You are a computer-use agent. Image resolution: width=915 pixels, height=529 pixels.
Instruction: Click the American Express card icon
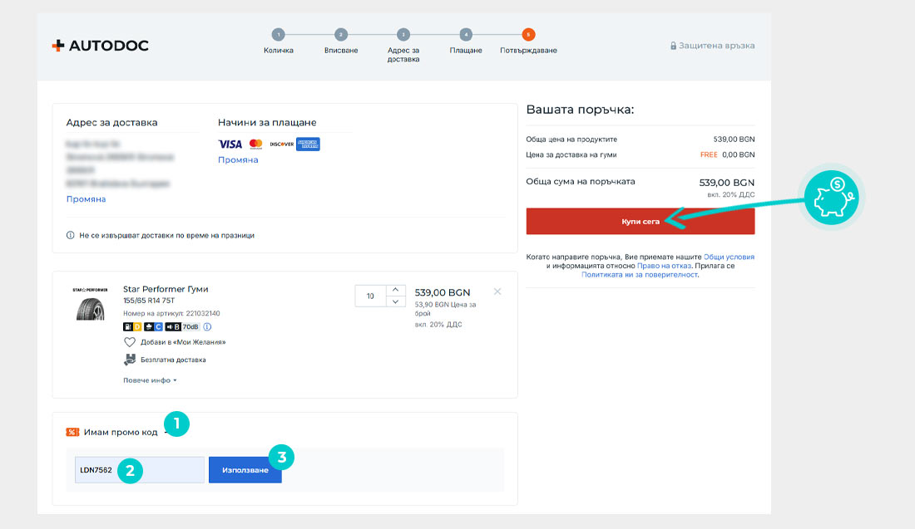tap(308, 144)
